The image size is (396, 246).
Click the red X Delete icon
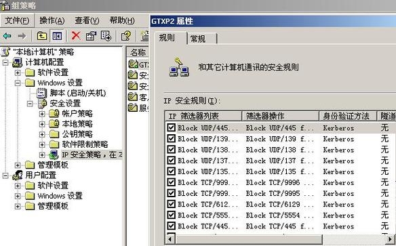(x=76, y=36)
